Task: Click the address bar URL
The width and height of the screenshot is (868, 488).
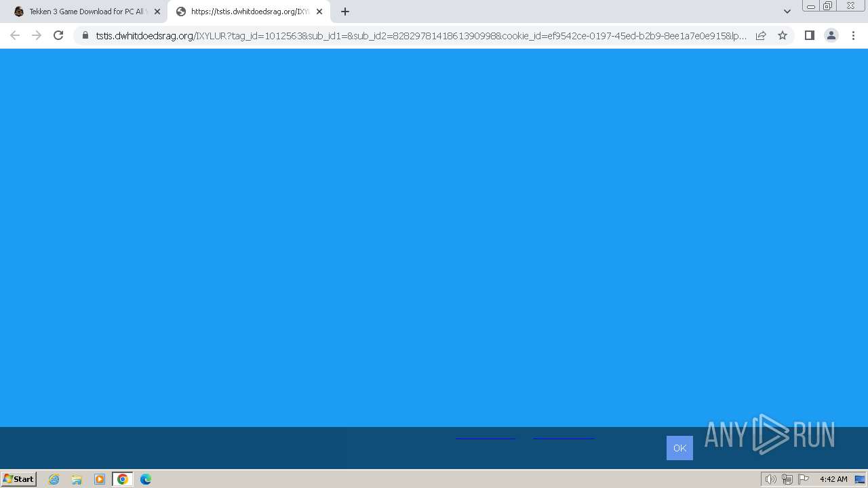Action: coord(420,35)
